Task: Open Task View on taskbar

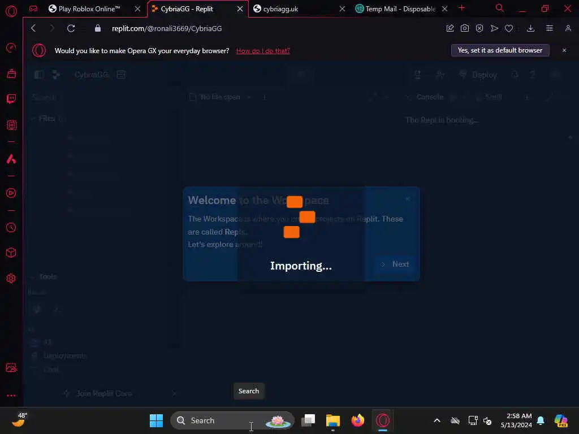Action: click(x=308, y=420)
